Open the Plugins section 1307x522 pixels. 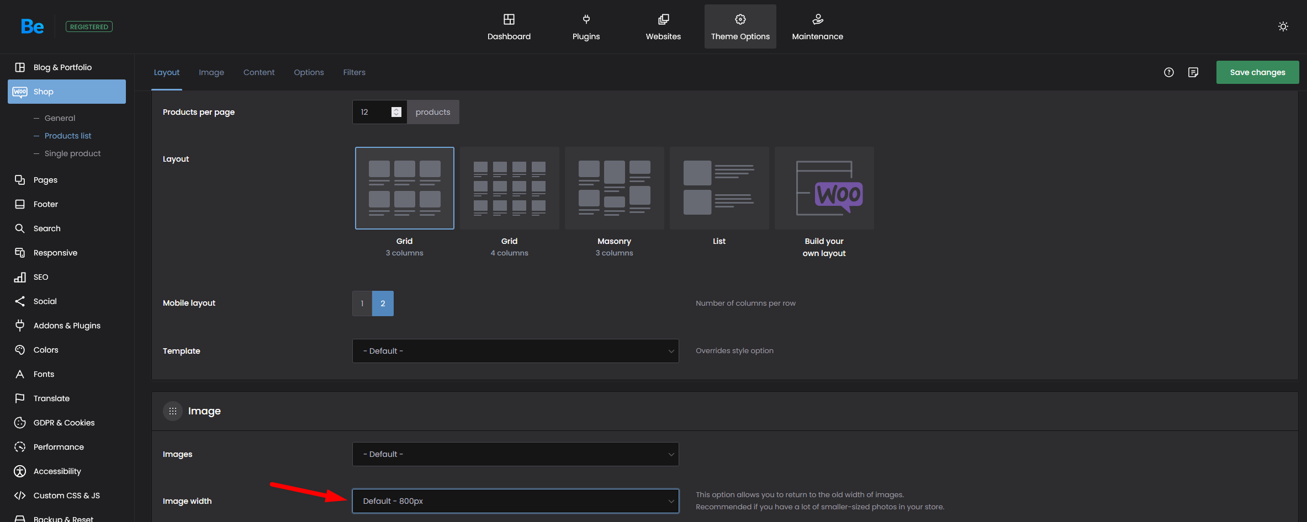[x=586, y=26]
